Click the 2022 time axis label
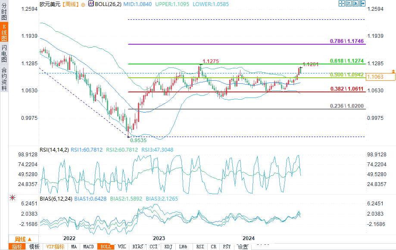The width and height of the screenshot is (396, 250). [69, 238]
